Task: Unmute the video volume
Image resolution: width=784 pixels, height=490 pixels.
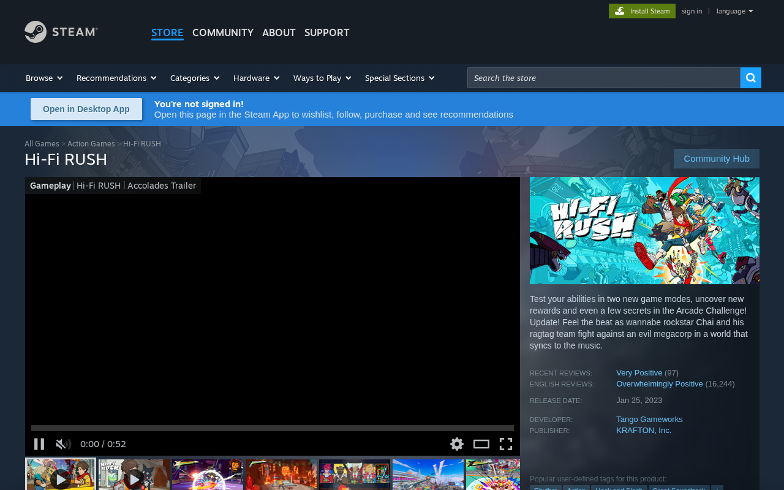Action: pos(63,444)
